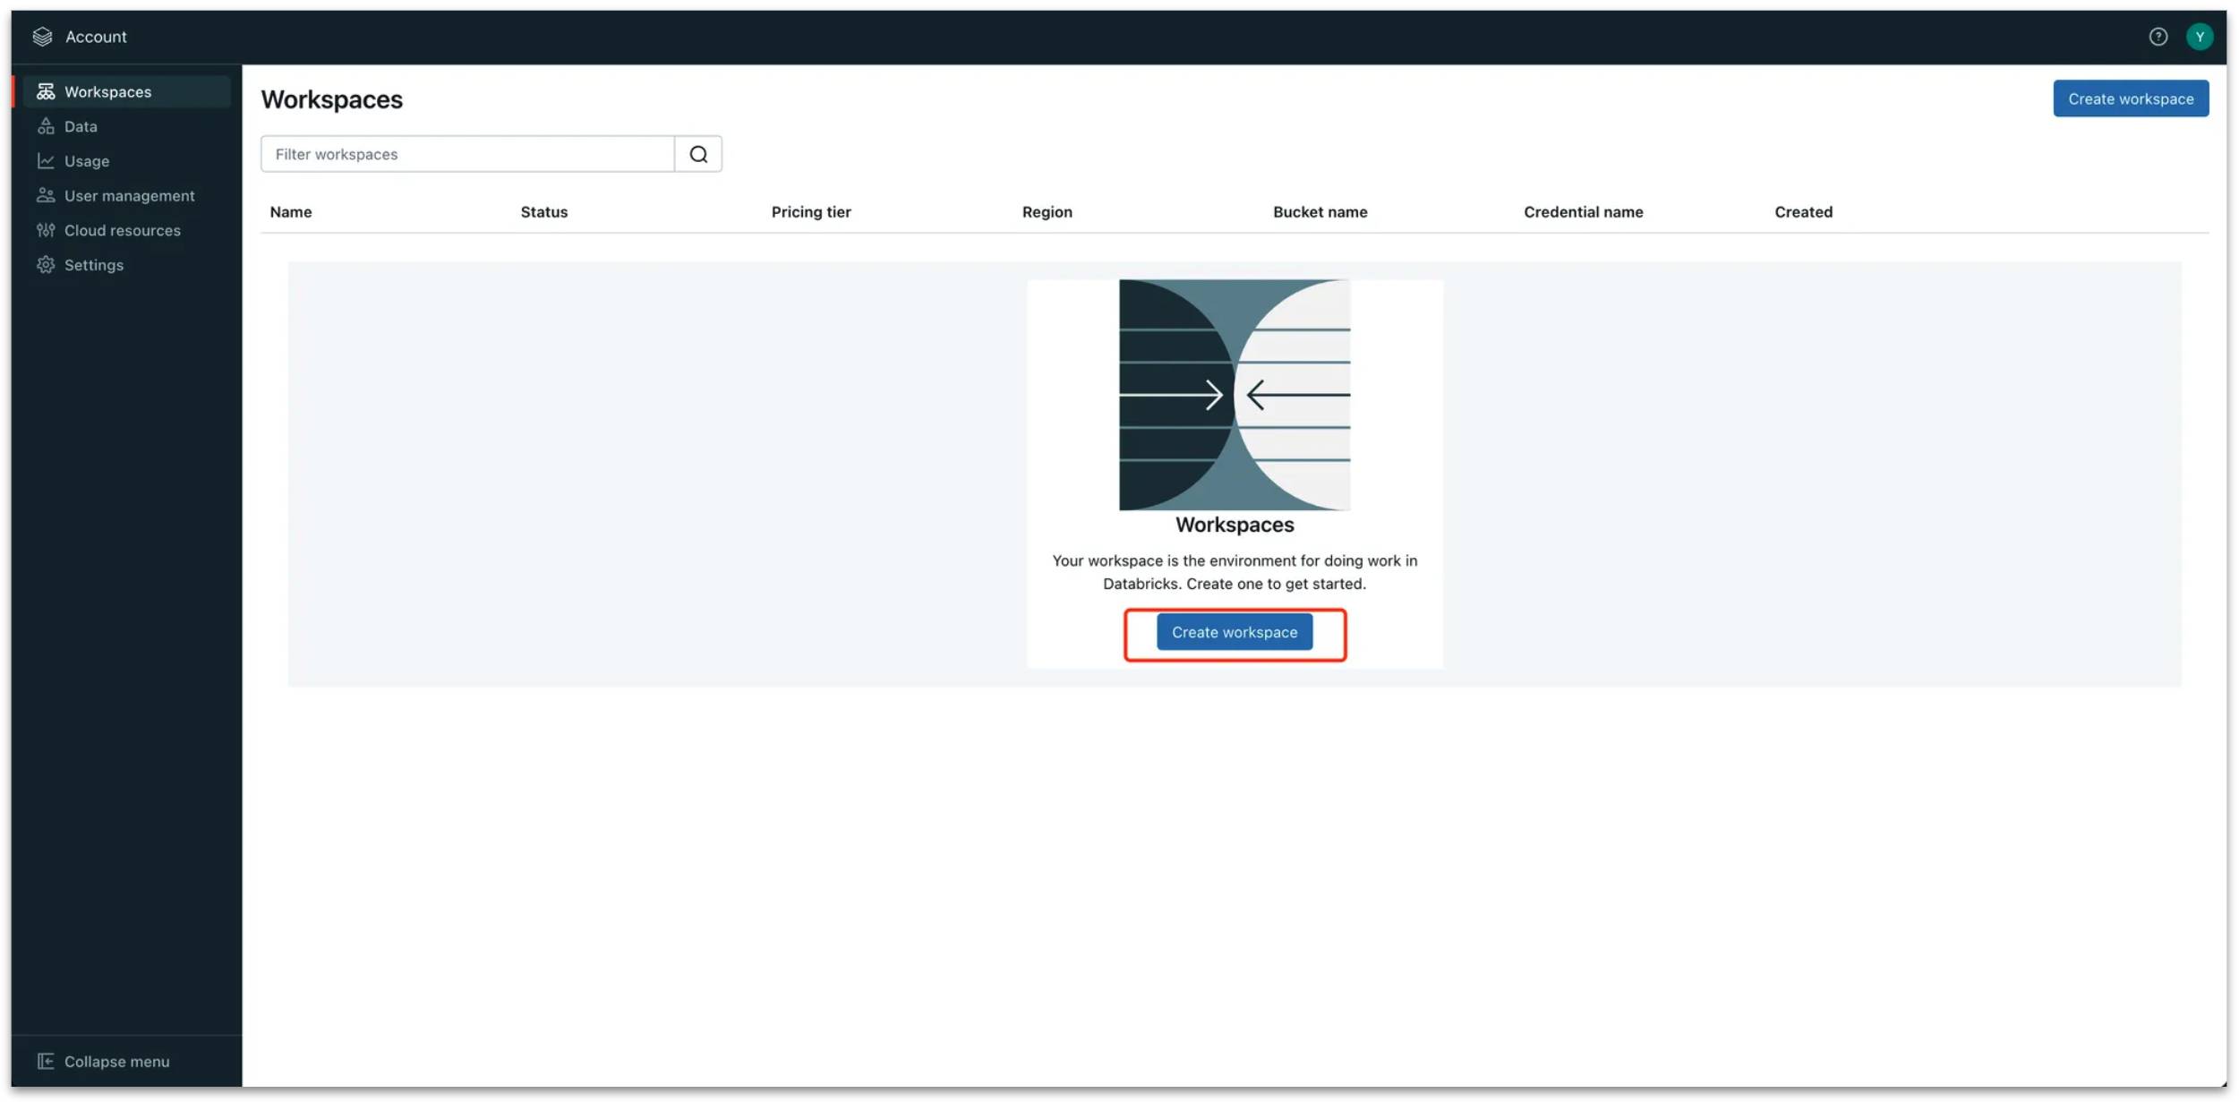Go to Cloud resources section
Image resolution: width=2239 pixels, height=1102 pixels.
click(x=122, y=231)
